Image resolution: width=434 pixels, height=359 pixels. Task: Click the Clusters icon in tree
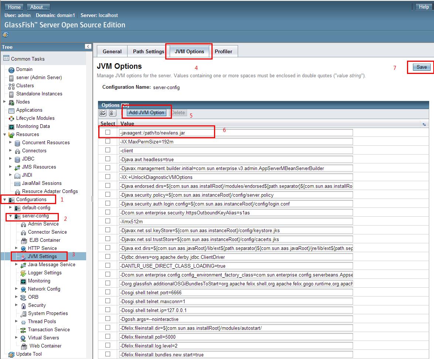click(11, 86)
